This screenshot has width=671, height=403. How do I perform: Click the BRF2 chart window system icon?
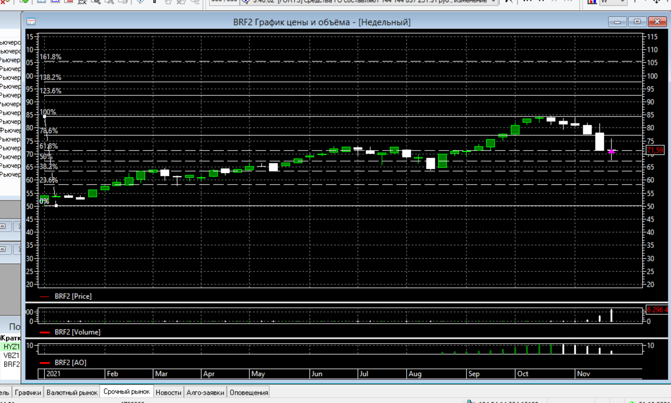click(x=31, y=22)
